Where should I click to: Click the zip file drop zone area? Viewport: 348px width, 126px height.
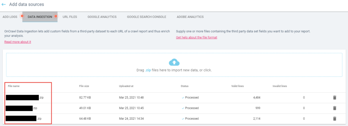click(x=174, y=65)
